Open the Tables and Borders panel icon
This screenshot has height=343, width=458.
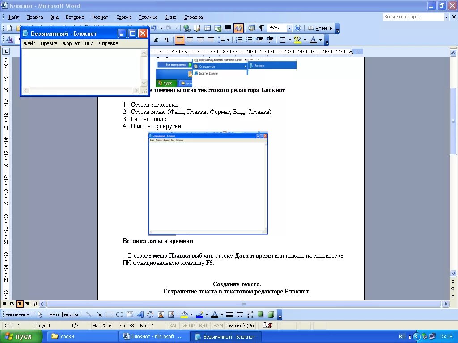point(197,28)
